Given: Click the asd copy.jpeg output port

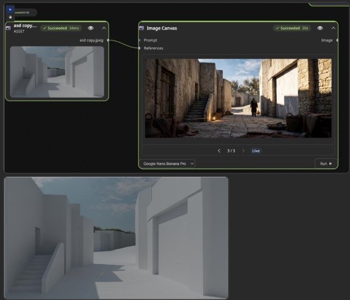Looking at the screenshot, I should [108, 40].
